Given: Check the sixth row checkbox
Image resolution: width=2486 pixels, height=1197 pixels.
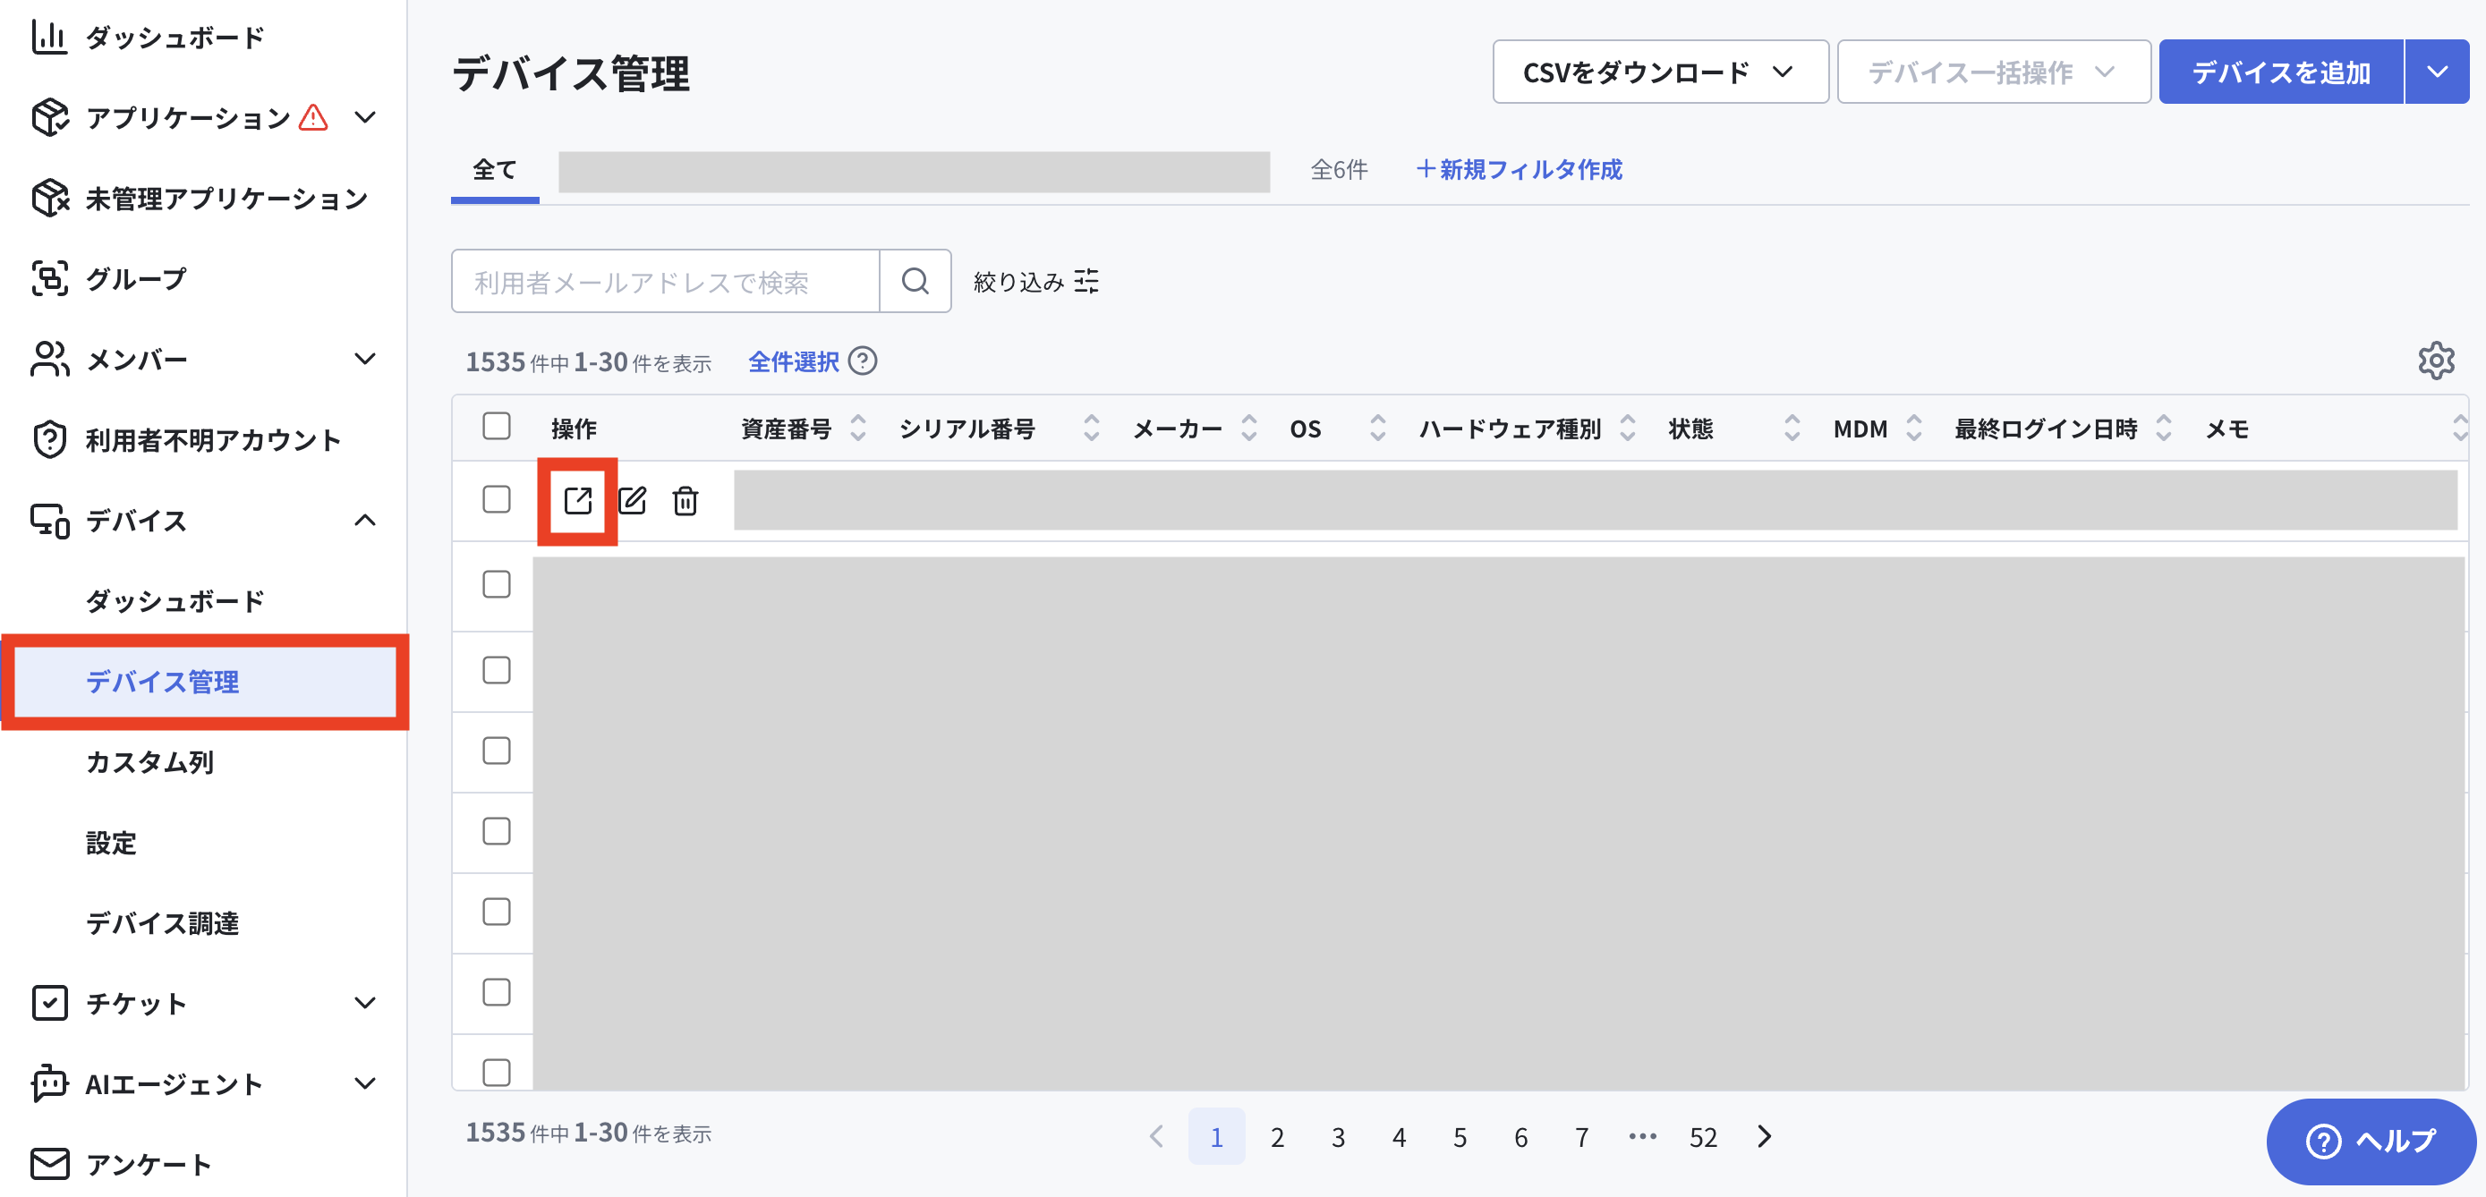Looking at the screenshot, I should 496,912.
